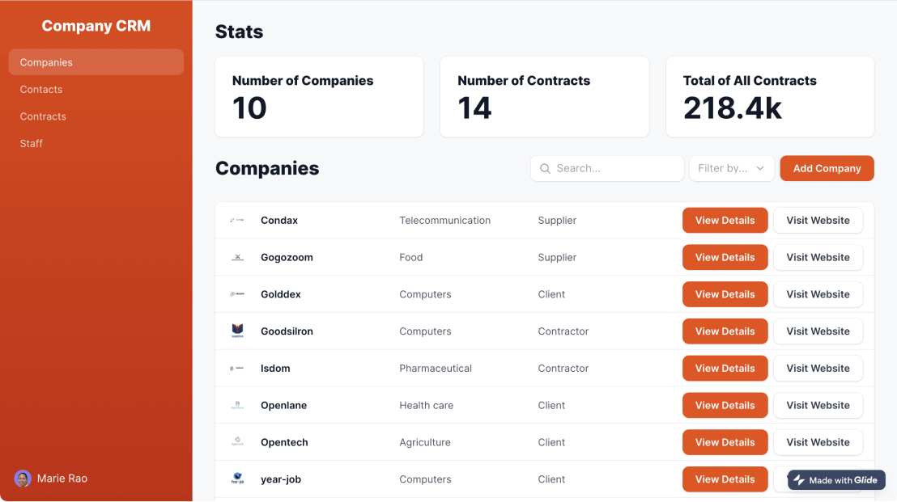Click the Gogozoom company logo
Image resolution: width=897 pixels, height=502 pixels.
tap(237, 257)
